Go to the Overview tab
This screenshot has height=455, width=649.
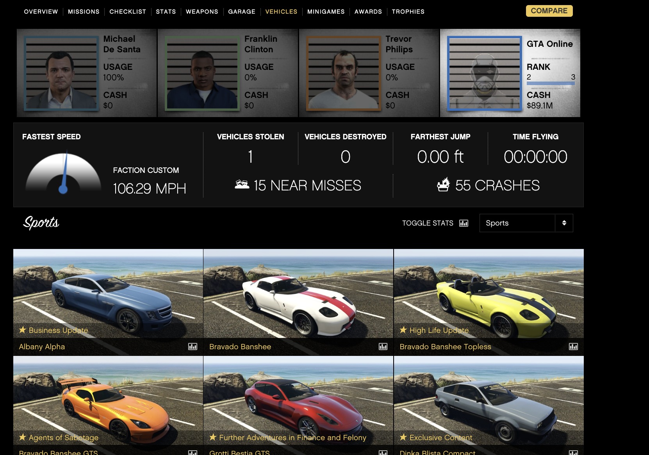point(41,12)
